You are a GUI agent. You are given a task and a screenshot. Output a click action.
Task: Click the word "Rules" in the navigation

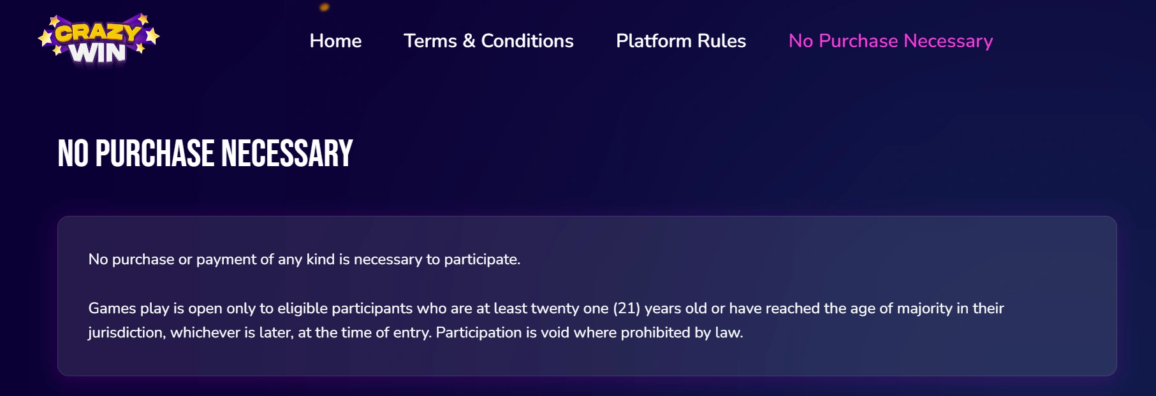tap(721, 41)
